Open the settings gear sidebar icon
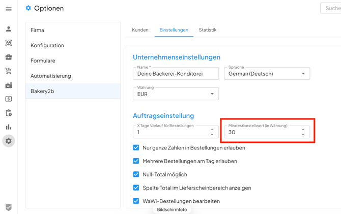341x214 pixels. pyautogui.click(x=9, y=141)
